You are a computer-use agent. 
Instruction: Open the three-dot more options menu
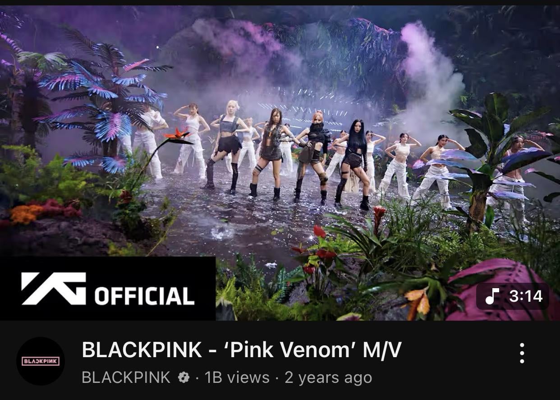pos(522,353)
